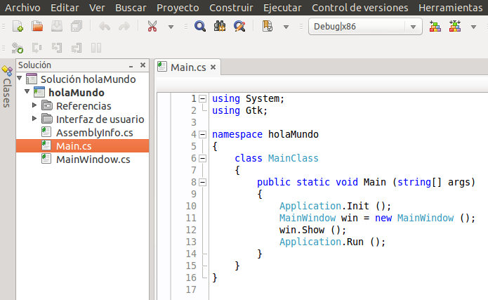The image size is (488, 300).
Task: Click the Find in files binoculars icon
Action: click(x=220, y=27)
